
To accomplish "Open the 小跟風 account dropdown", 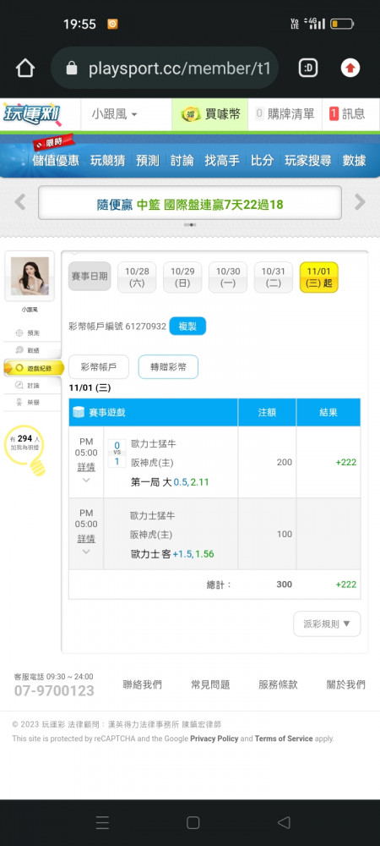I will [x=114, y=114].
